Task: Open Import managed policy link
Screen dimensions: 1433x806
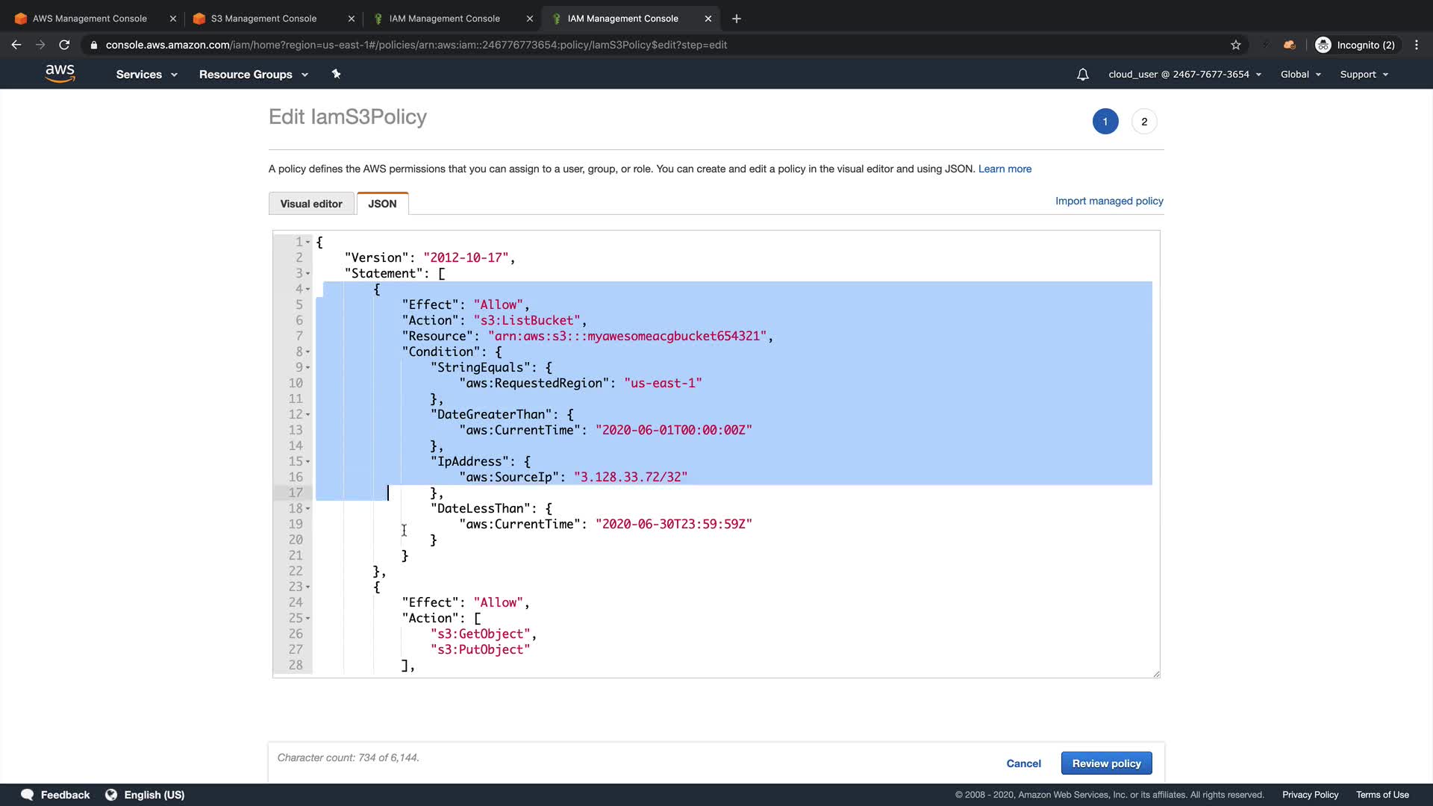Action: pos(1109,201)
